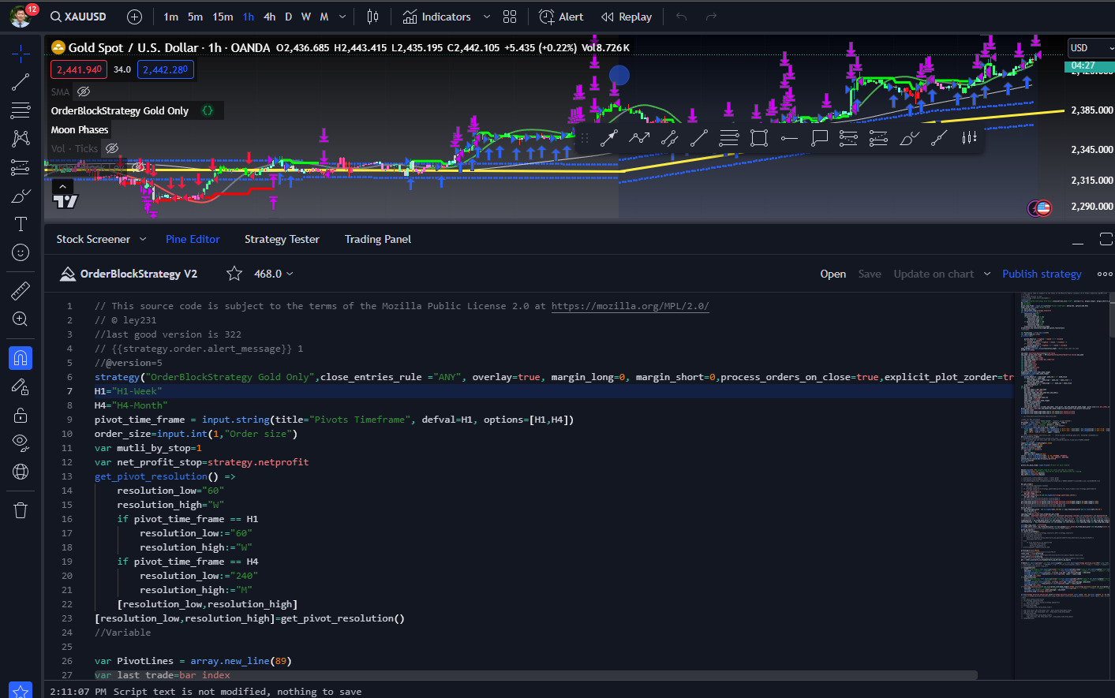Open the layout grid selector icon
This screenshot has width=1115, height=698.
[510, 17]
